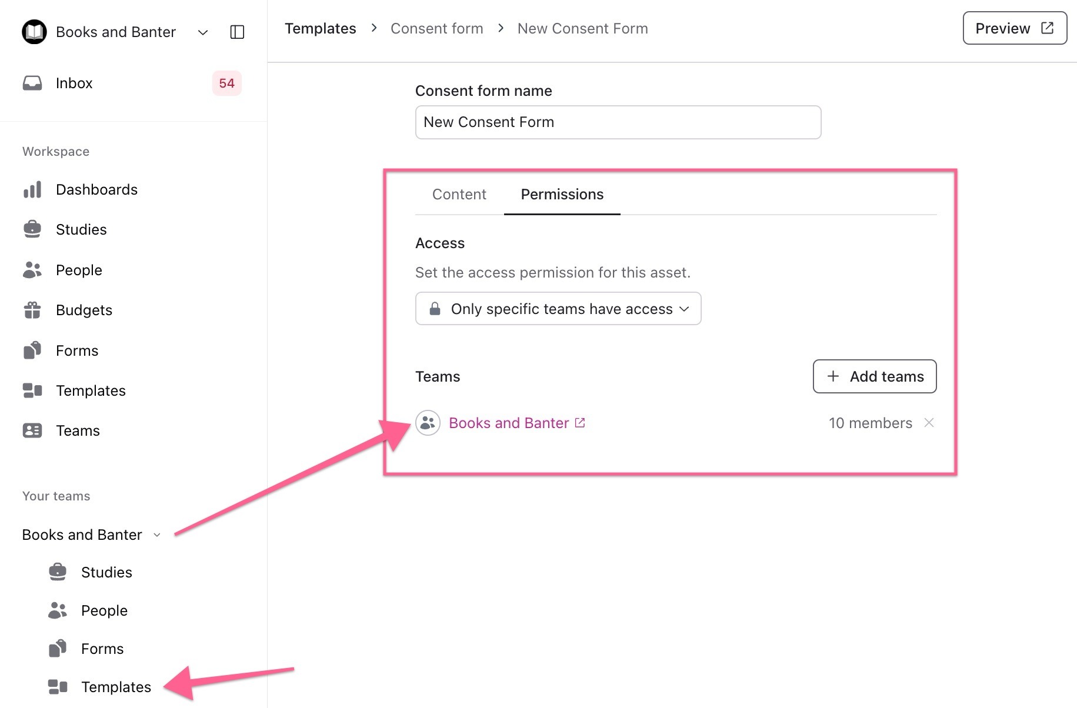Select the Permissions tab
Image resolution: width=1077 pixels, height=708 pixels.
tap(562, 195)
